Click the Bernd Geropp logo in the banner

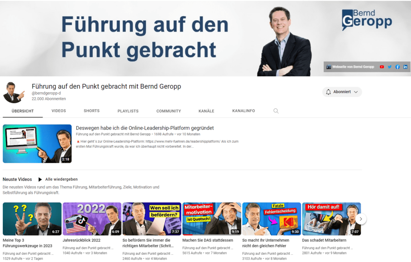[x=367, y=20]
